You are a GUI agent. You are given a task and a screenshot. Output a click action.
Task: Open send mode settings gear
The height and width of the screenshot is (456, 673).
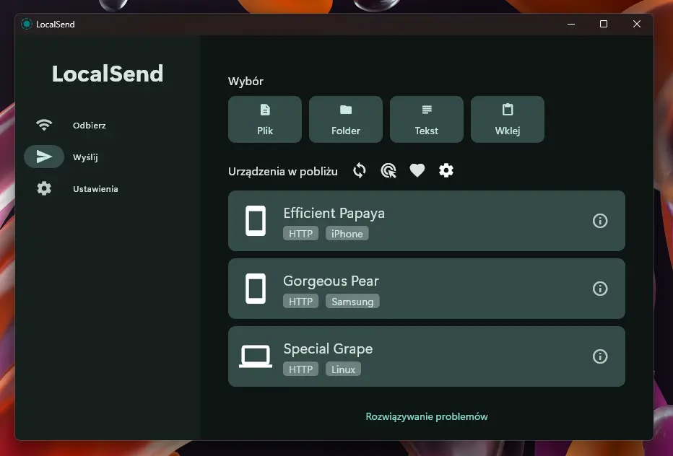pyautogui.click(x=446, y=171)
